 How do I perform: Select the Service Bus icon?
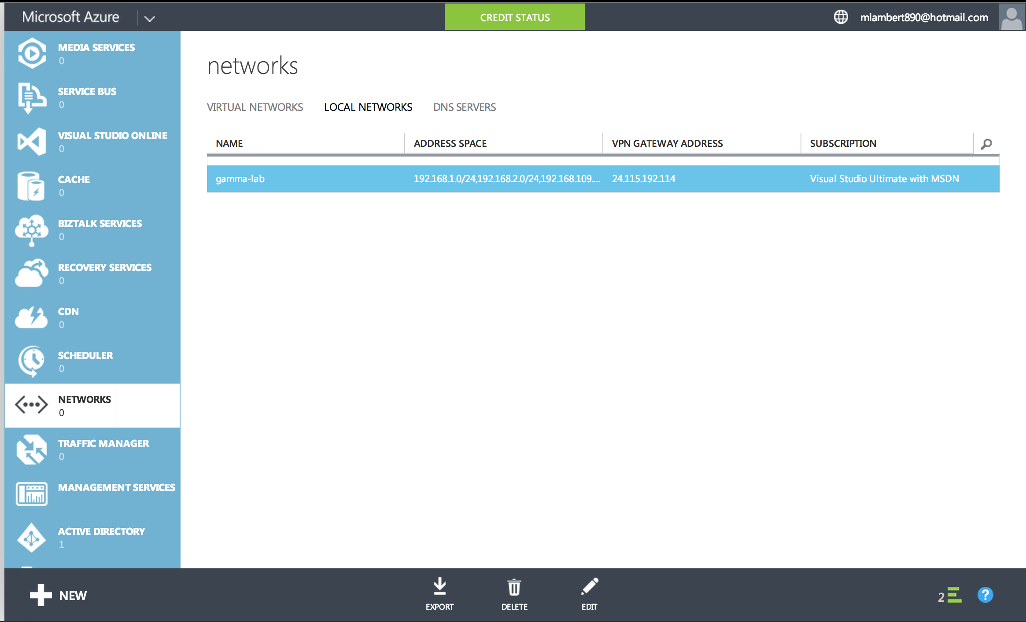click(x=32, y=97)
